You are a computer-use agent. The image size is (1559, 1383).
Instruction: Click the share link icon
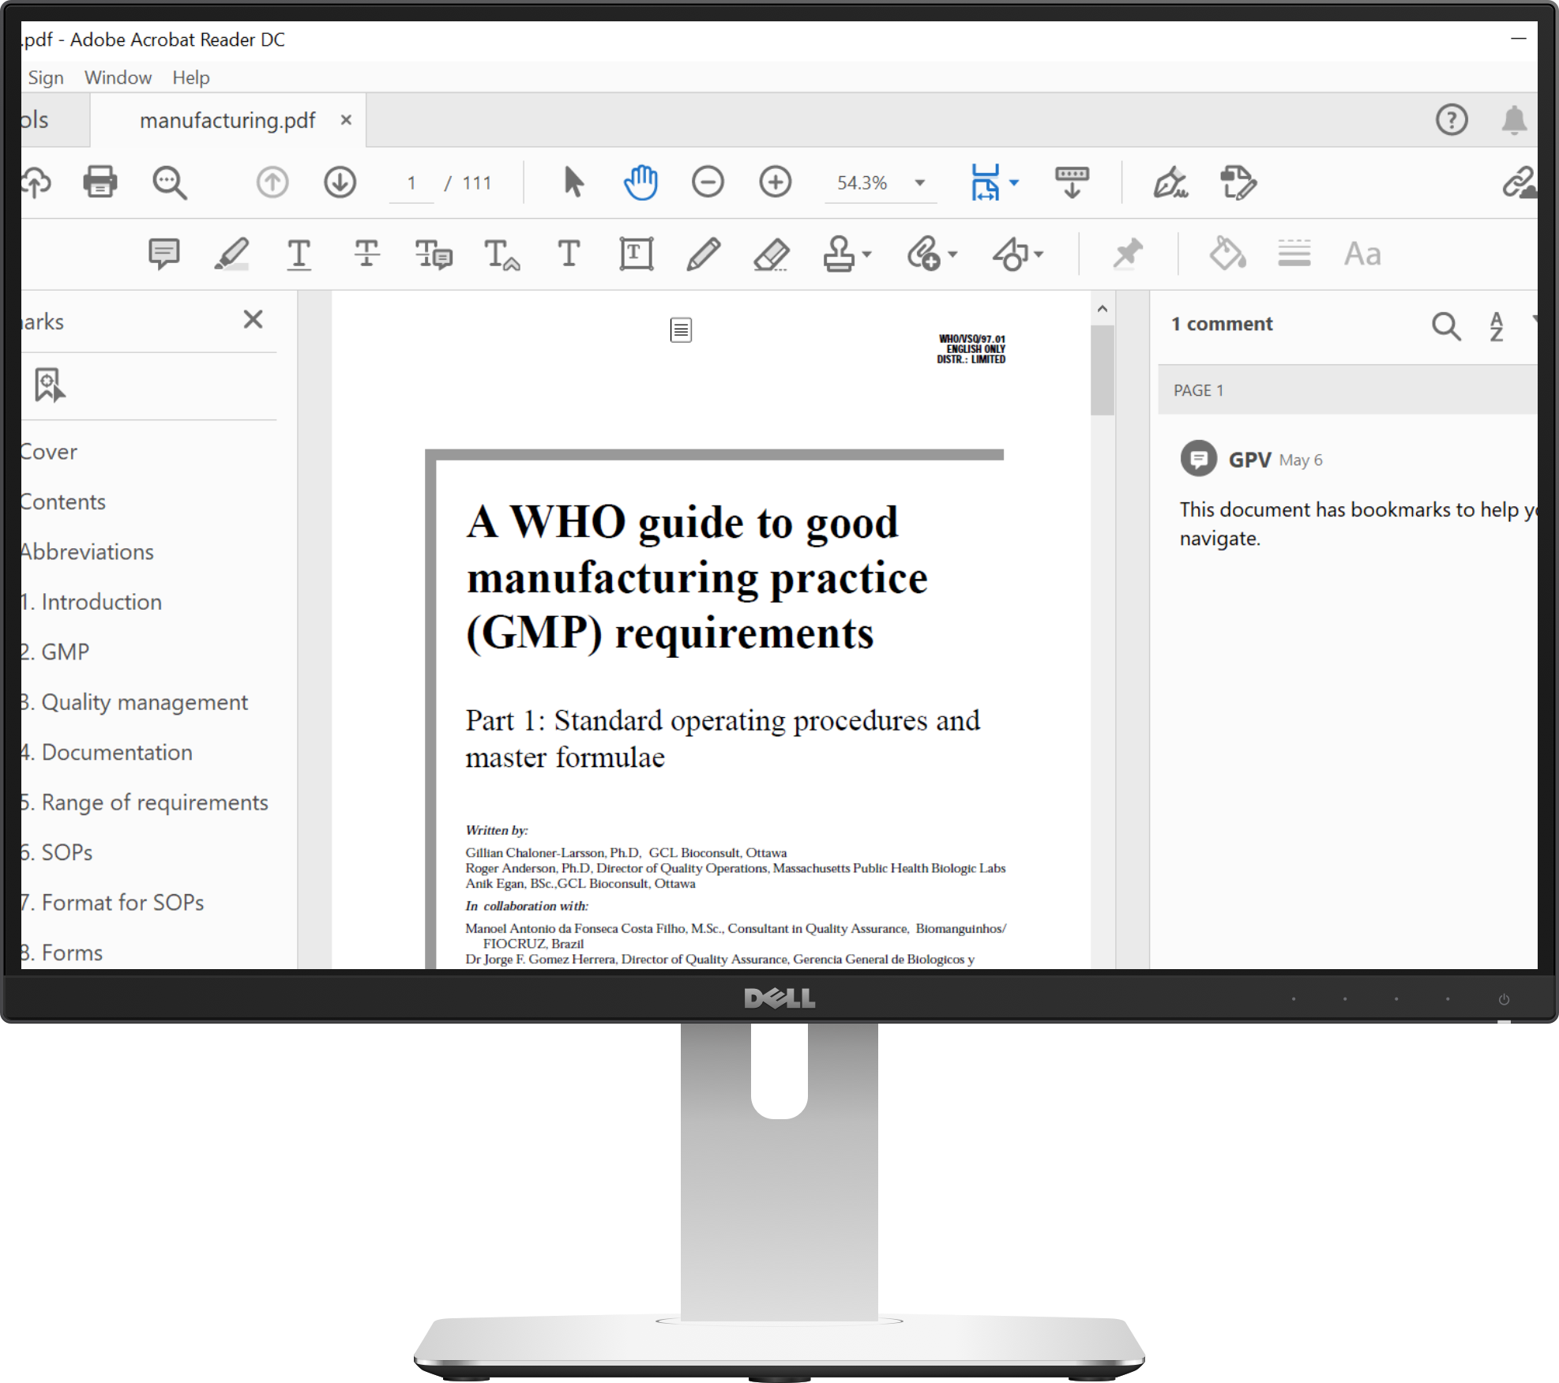(1520, 182)
